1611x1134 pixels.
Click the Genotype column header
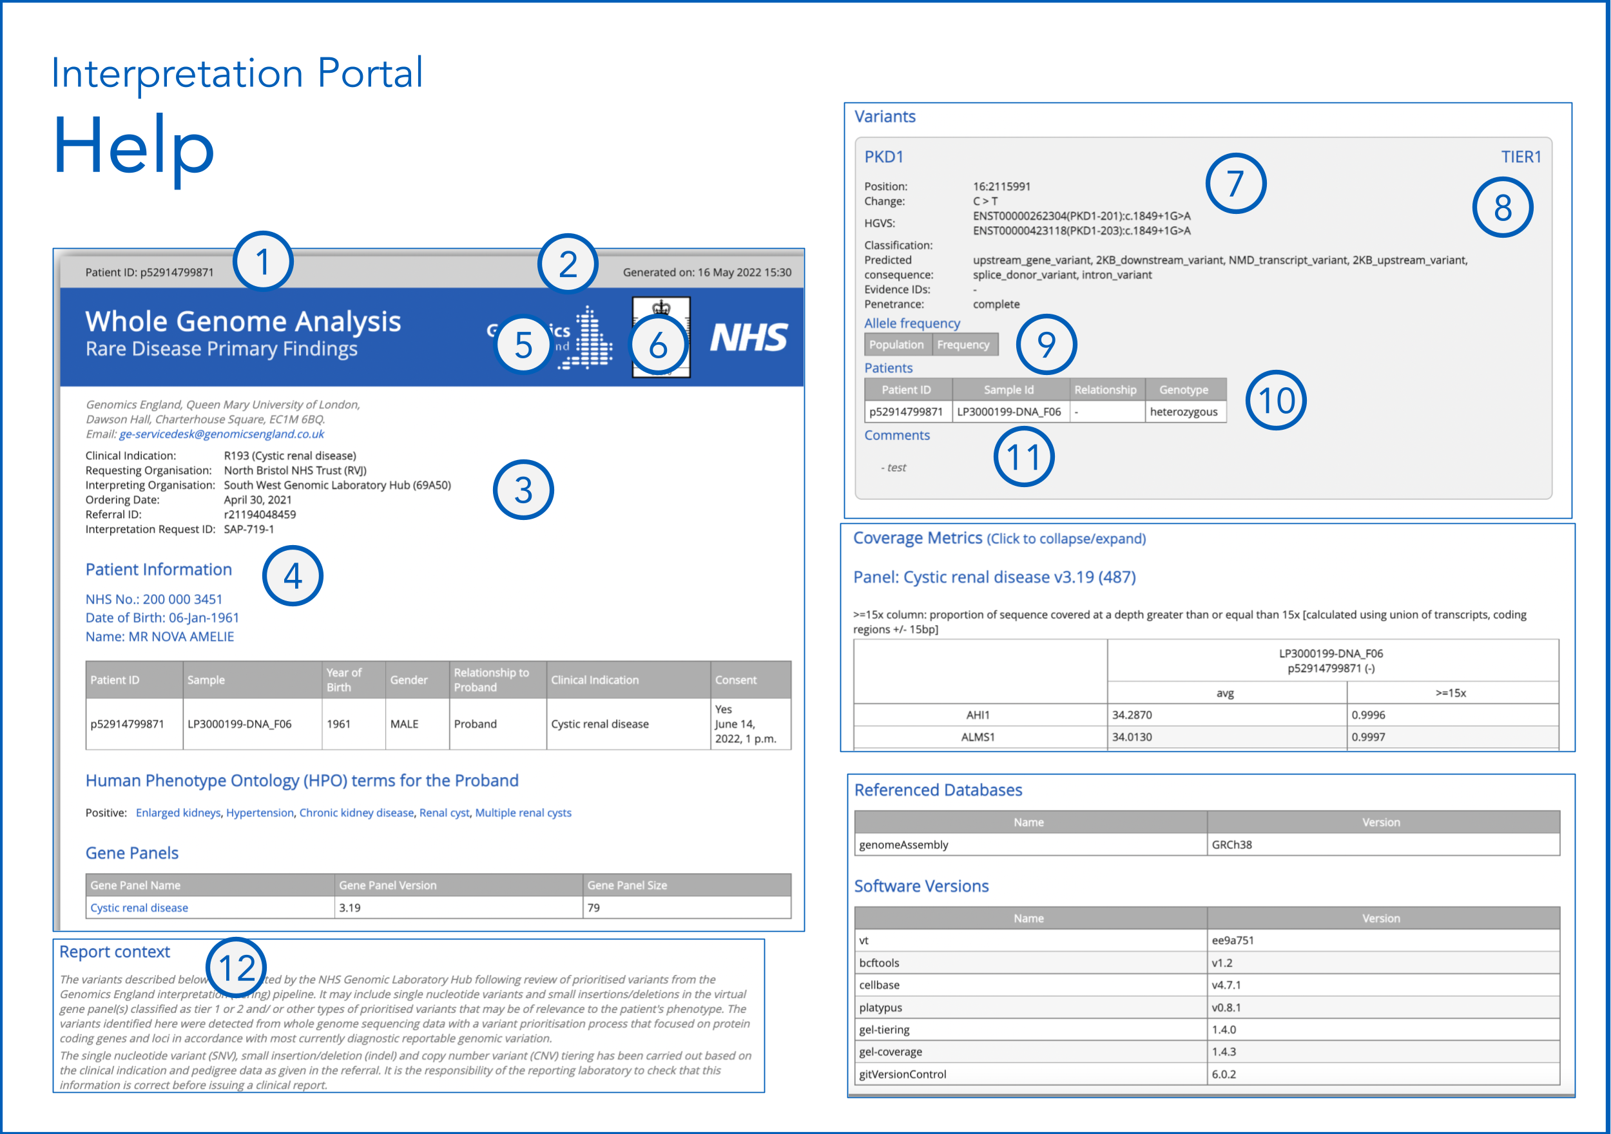[x=1183, y=389]
